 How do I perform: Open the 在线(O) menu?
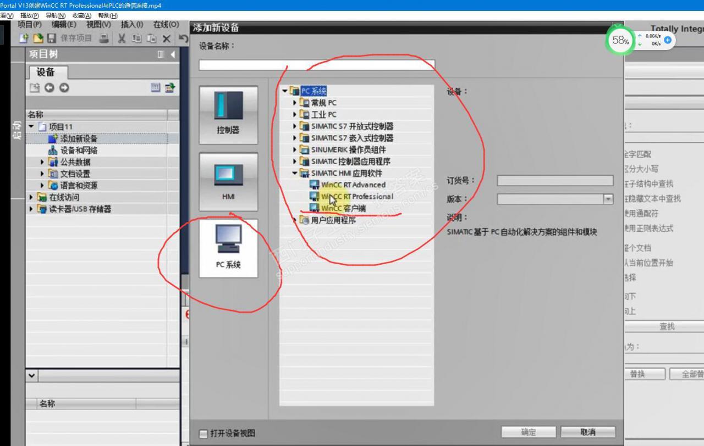tap(166, 25)
